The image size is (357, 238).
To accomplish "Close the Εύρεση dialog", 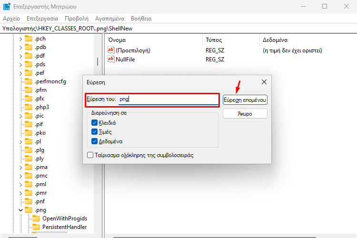I will 264,82.
